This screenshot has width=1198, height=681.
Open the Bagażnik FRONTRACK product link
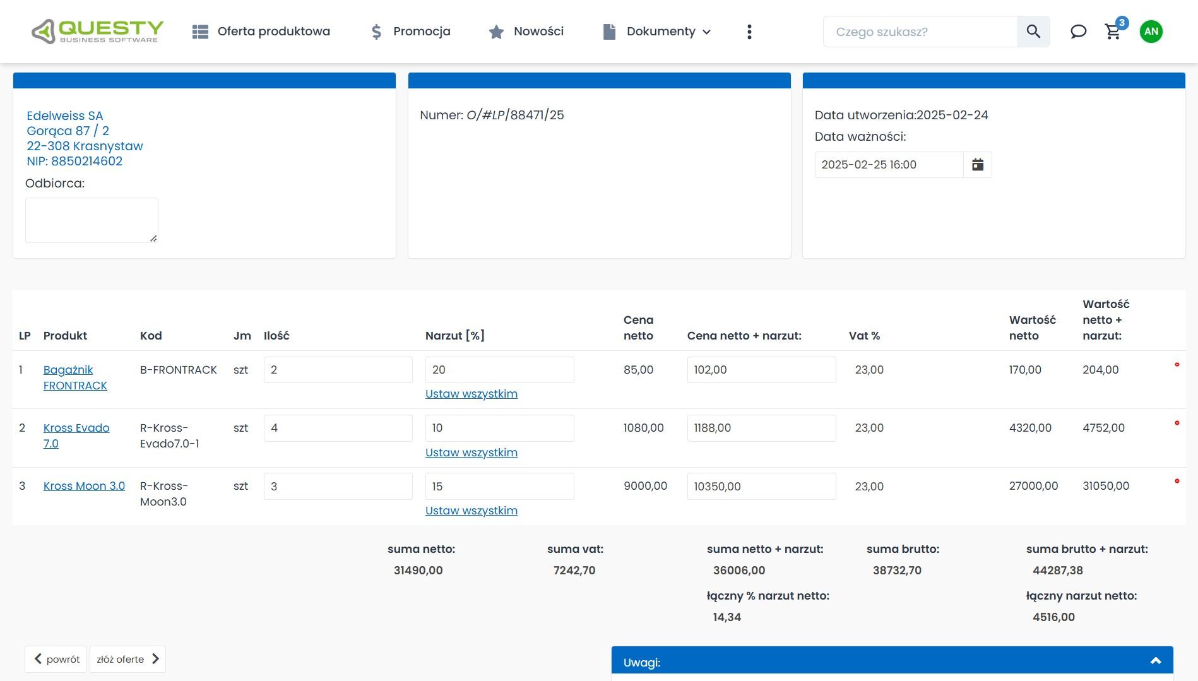(75, 377)
